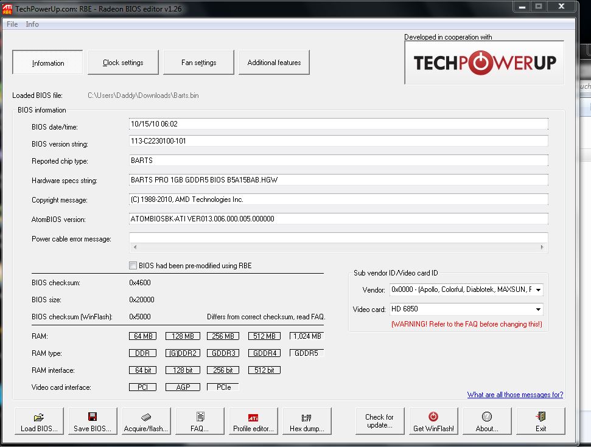Click the Exit door icon button

540,421
